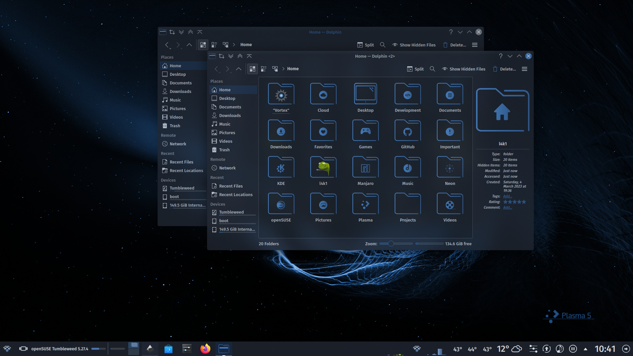Screen dimensions: 633x356
Task: Adjust the Zoom slider in the status bar
Action: 396,244
